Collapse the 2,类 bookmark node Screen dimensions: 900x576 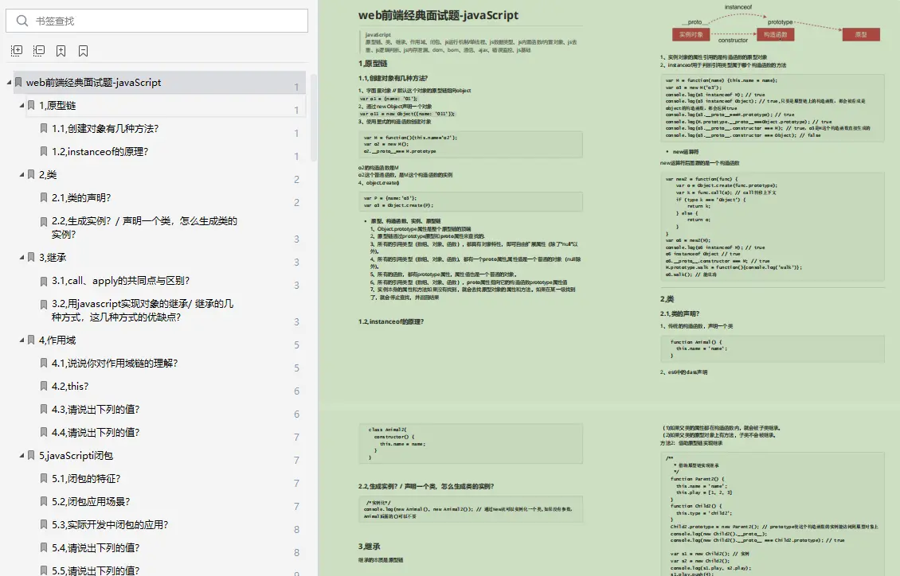tap(20, 174)
